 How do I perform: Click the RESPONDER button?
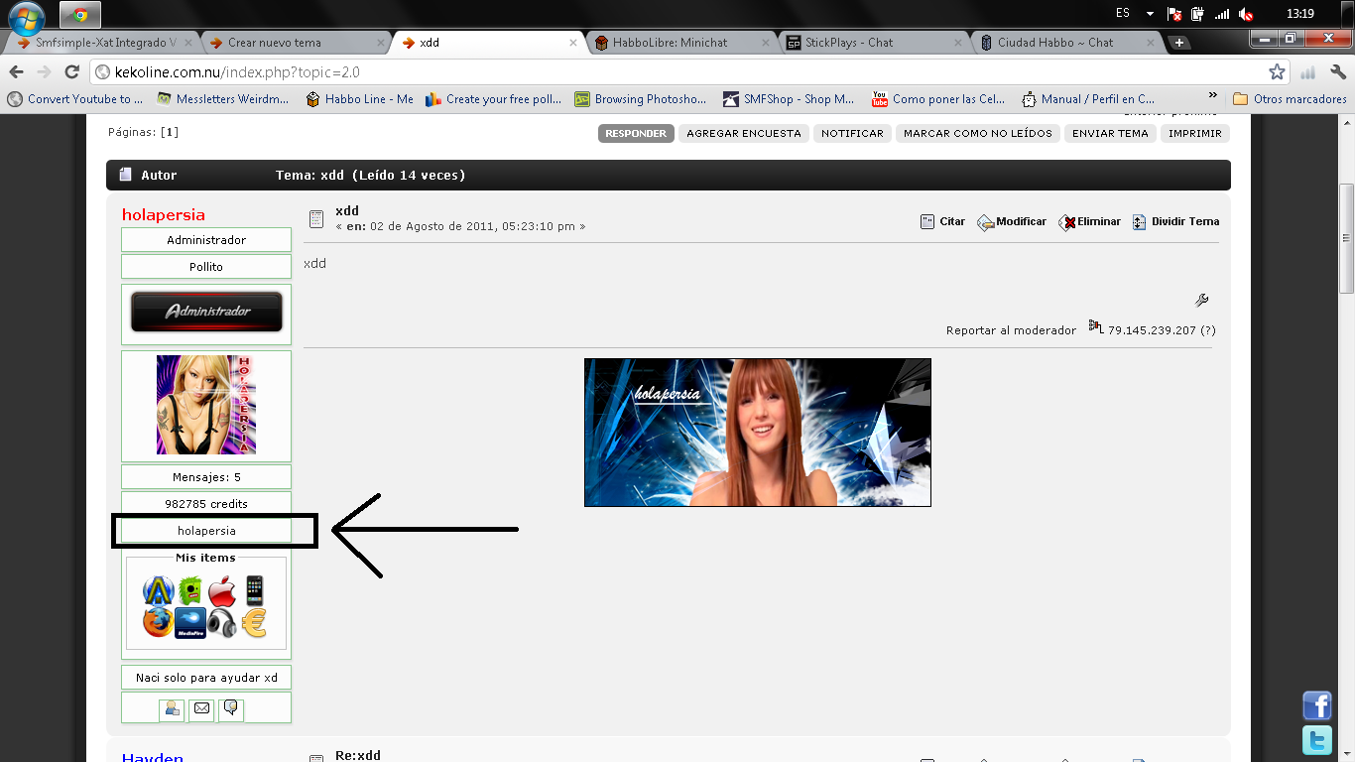pyautogui.click(x=636, y=133)
